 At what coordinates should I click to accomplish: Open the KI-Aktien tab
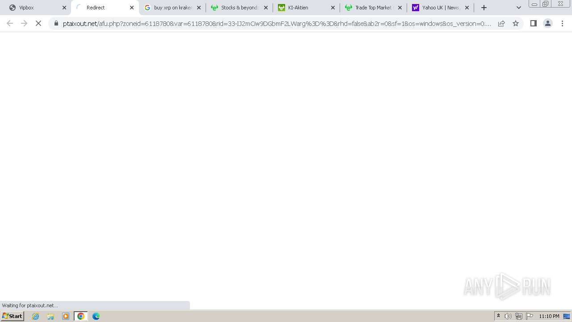click(x=306, y=8)
